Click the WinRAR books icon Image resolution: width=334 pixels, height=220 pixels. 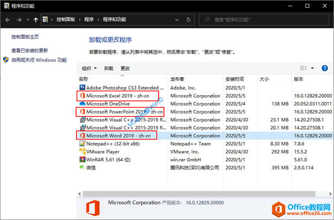(83, 160)
